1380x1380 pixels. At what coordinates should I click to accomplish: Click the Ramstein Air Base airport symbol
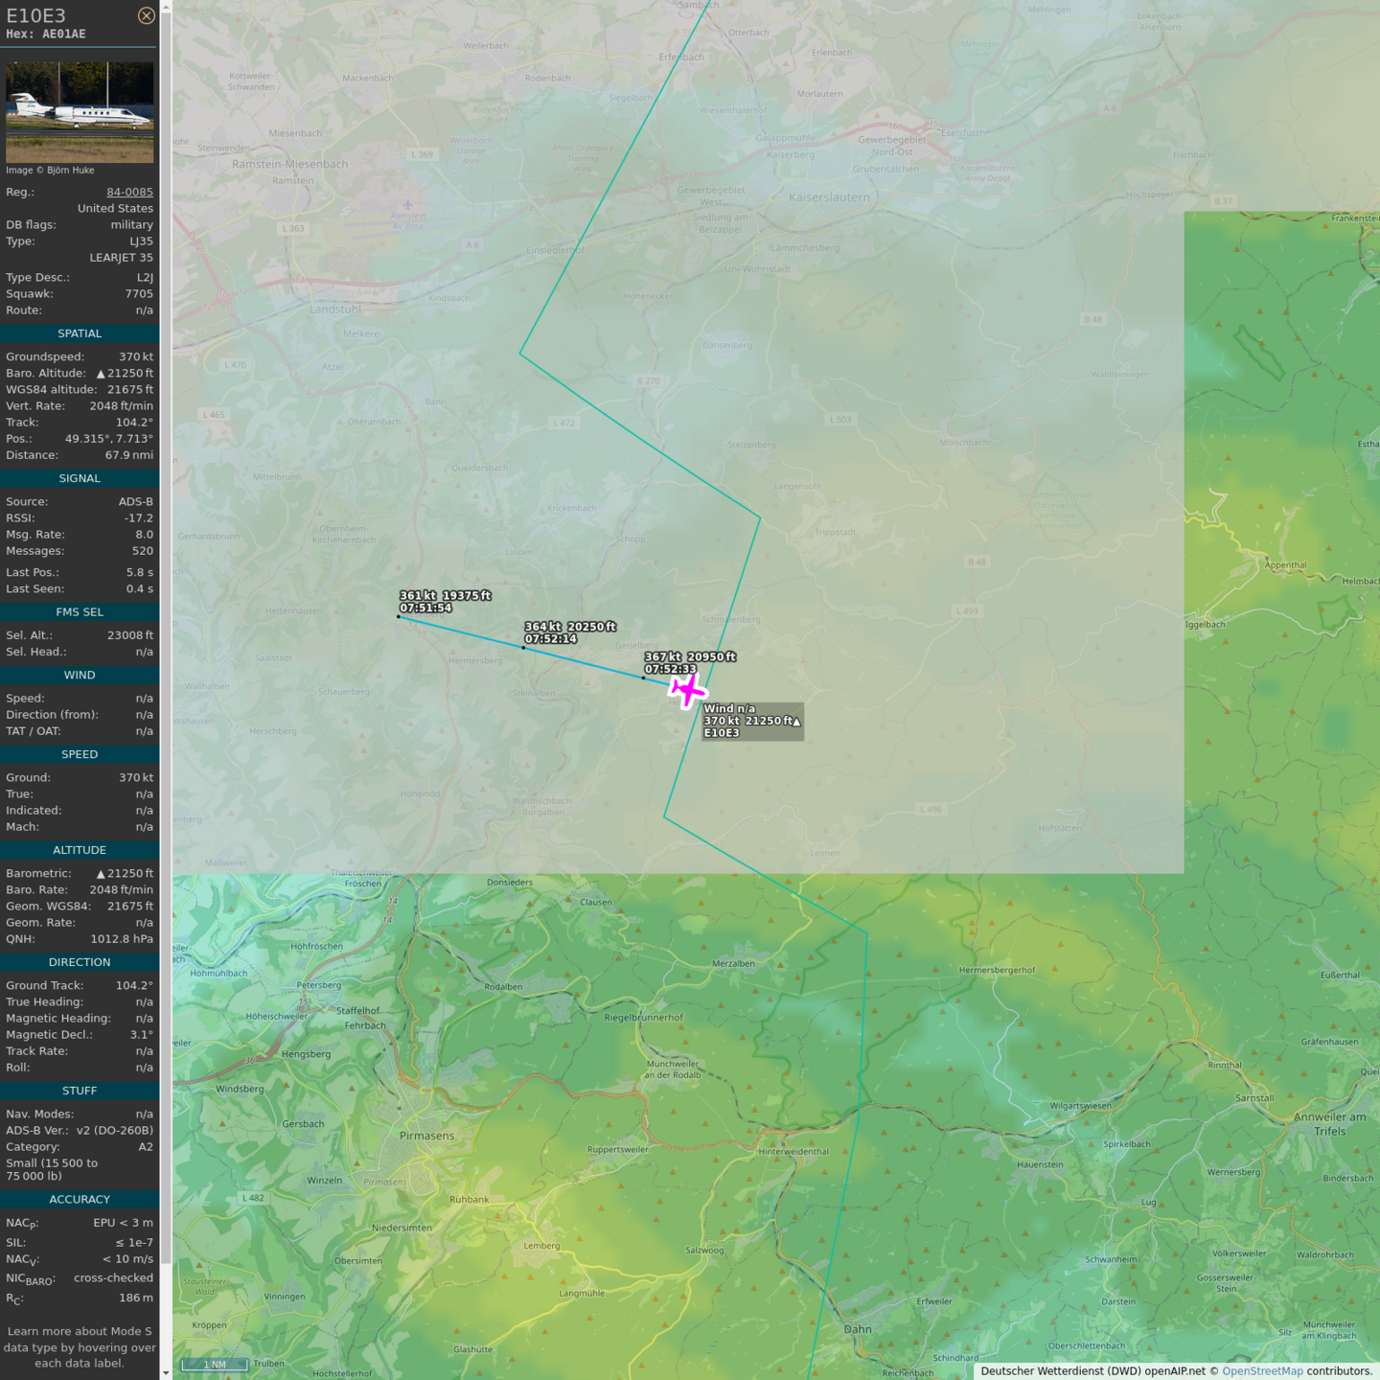pos(408,205)
